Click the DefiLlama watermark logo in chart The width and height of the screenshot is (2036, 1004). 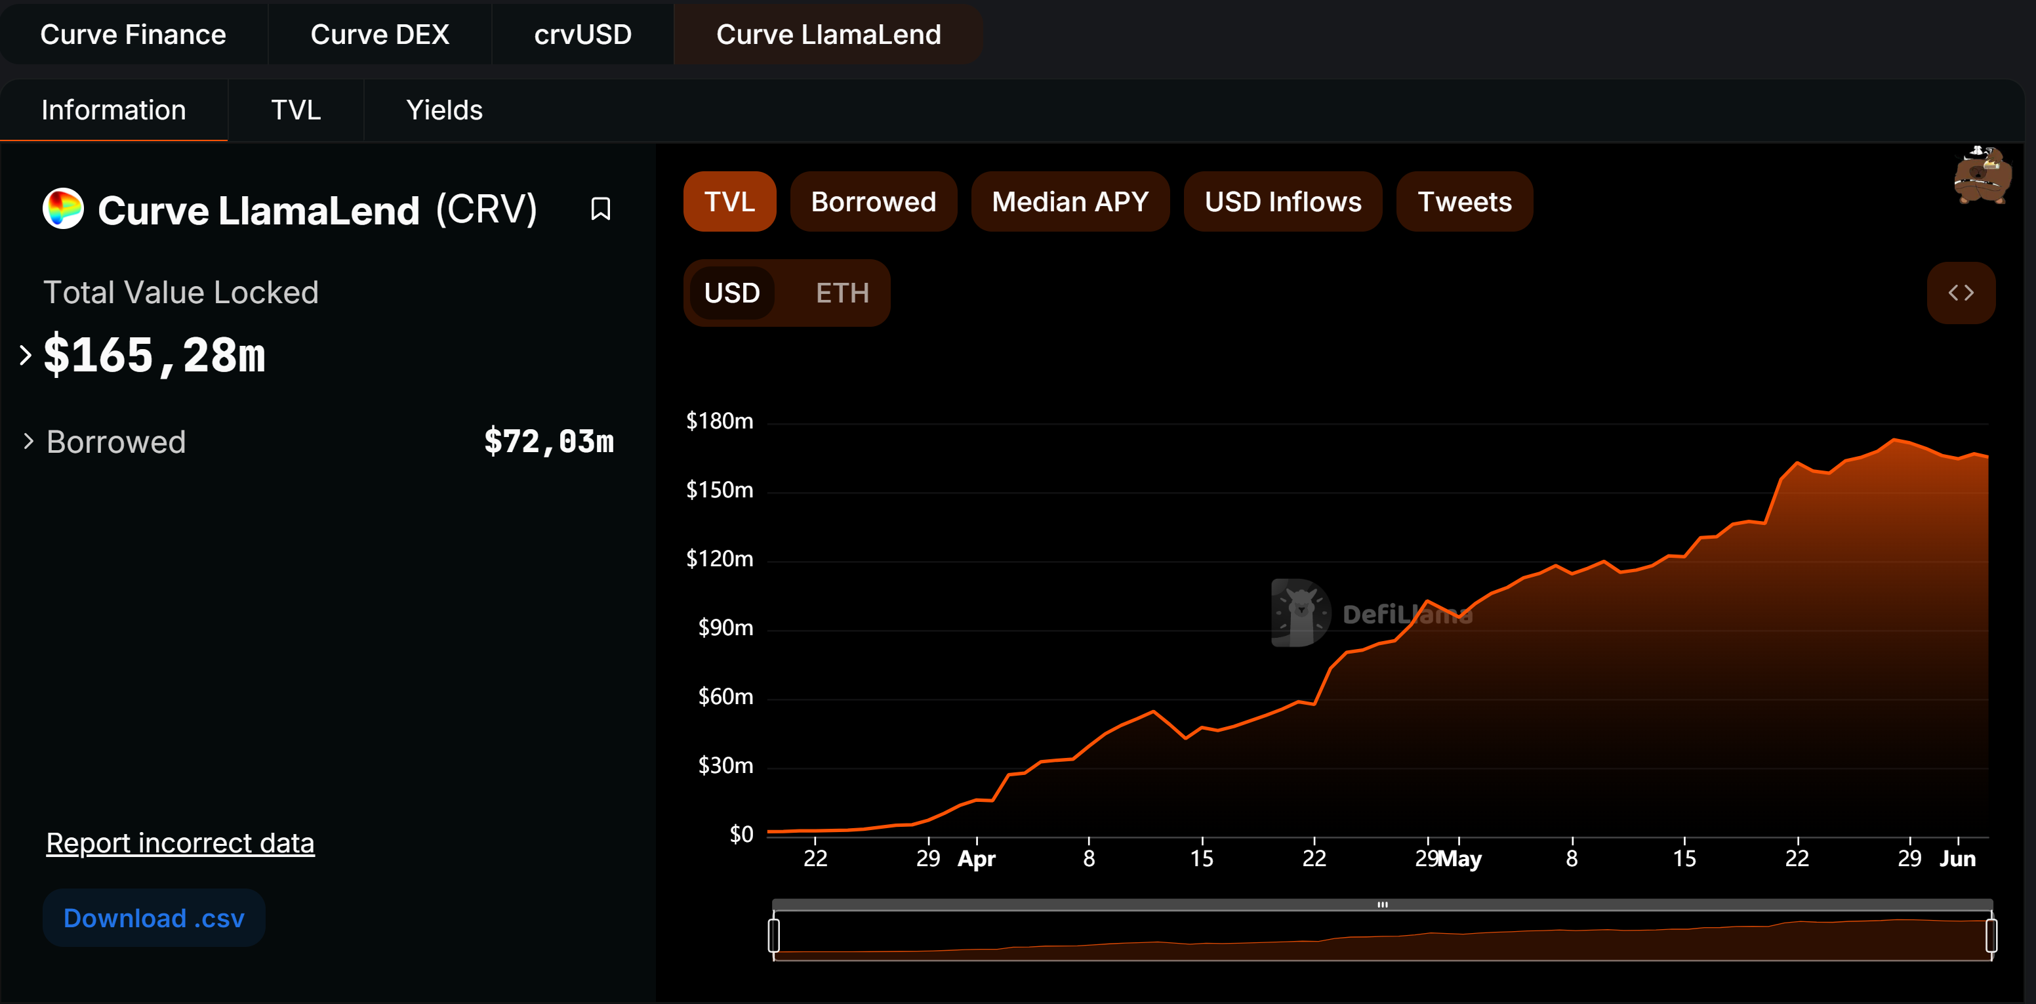tap(1301, 613)
